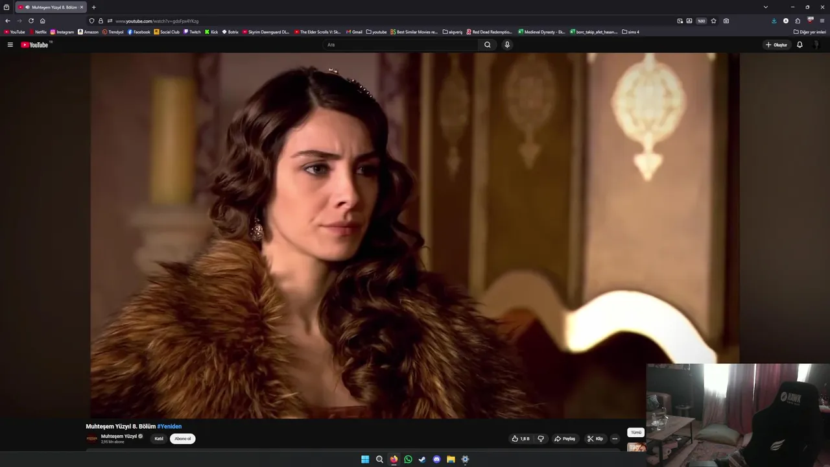Go to the YouTube home logo
Screen dimensions: 830x467
click(34, 45)
